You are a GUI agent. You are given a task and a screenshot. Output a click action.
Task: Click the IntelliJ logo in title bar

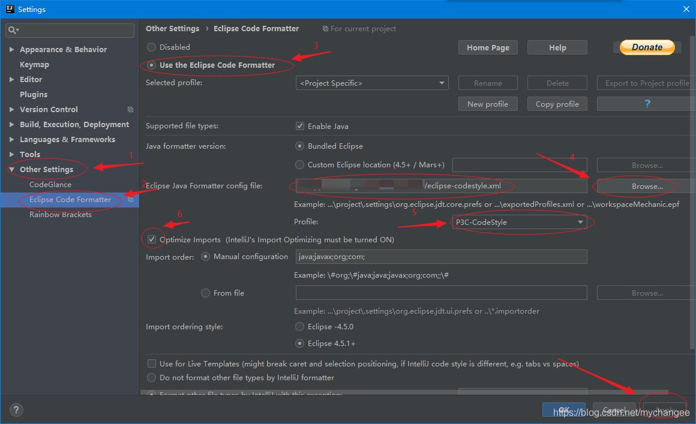tap(9, 9)
